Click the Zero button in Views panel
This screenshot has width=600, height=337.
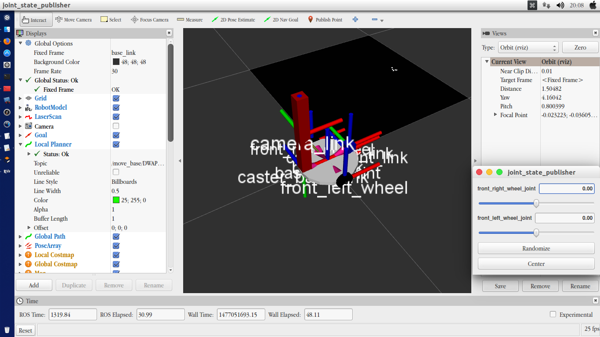tap(580, 47)
